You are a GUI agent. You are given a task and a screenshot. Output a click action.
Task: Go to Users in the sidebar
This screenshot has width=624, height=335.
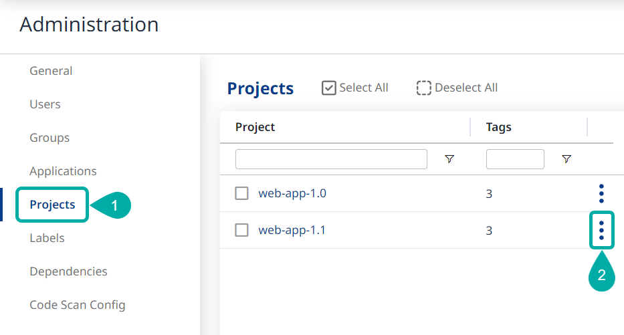coord(45,104)
